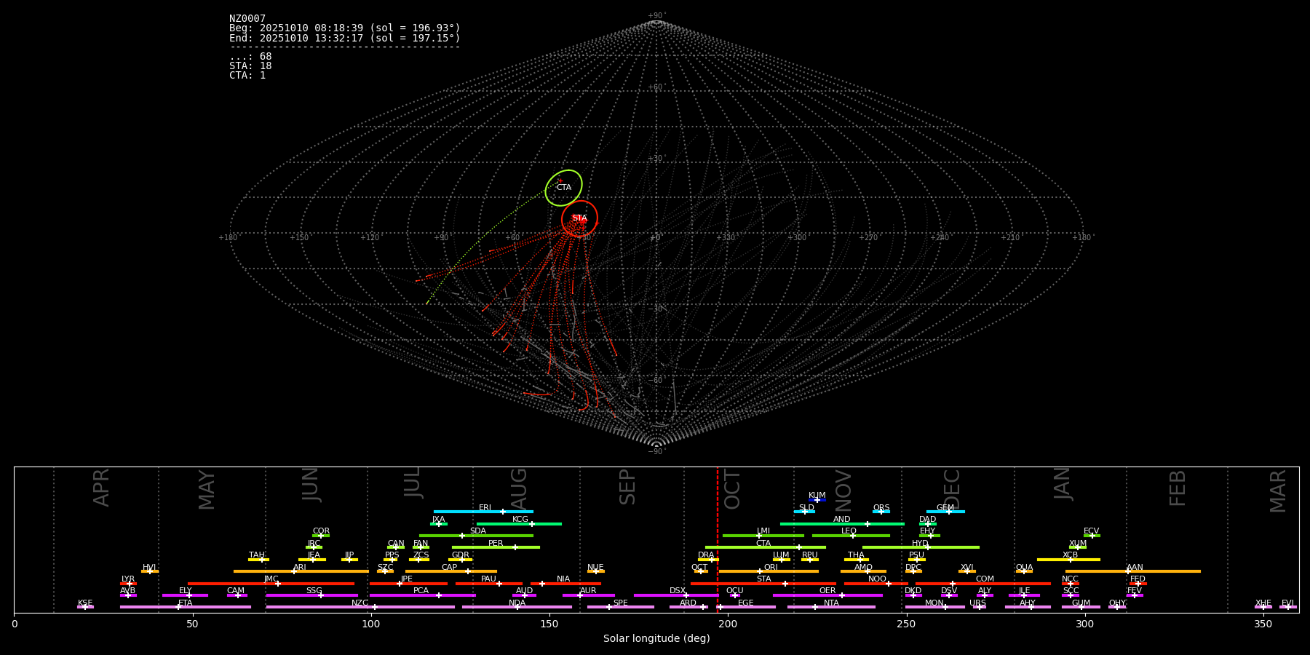Viewport: 1310px width, 655px height.
Task: Select the GEM shower label in timeline
Action: coord(945,508)
